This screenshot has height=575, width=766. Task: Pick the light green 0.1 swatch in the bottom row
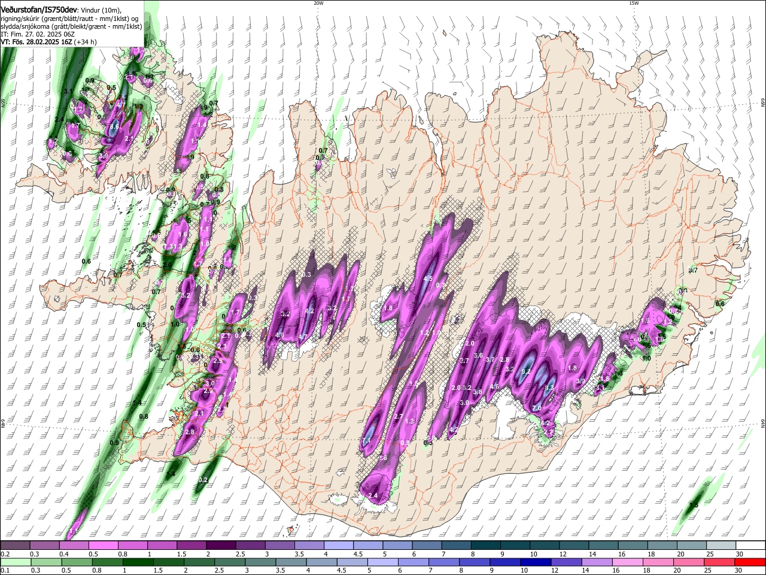click(15, 562)
